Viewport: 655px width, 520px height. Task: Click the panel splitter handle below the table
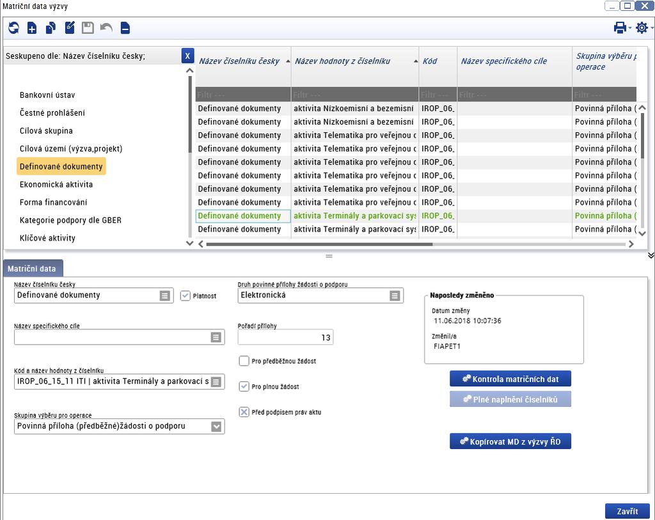click(x=329, y=256)
